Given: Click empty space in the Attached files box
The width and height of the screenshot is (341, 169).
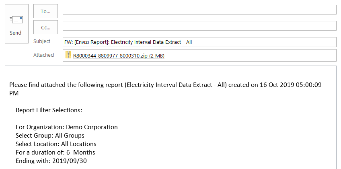Looking at the screenshot, I should click(x=250, y=56).
